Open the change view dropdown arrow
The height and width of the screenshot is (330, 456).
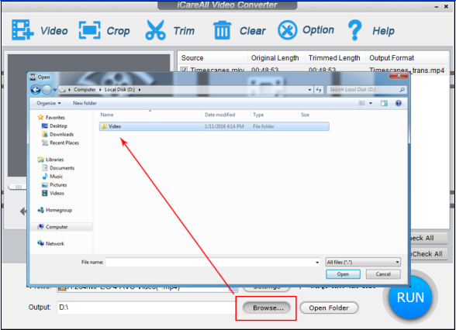(x=371, y=103)
